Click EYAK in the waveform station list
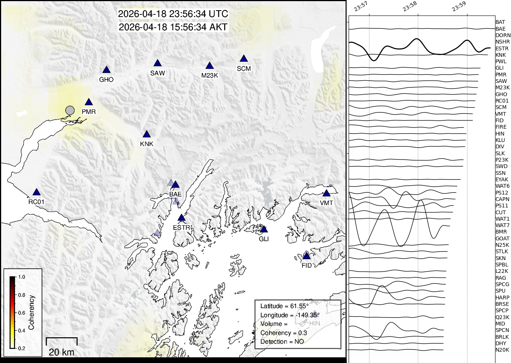The image size is (511, 363). [x=502, y=180]
